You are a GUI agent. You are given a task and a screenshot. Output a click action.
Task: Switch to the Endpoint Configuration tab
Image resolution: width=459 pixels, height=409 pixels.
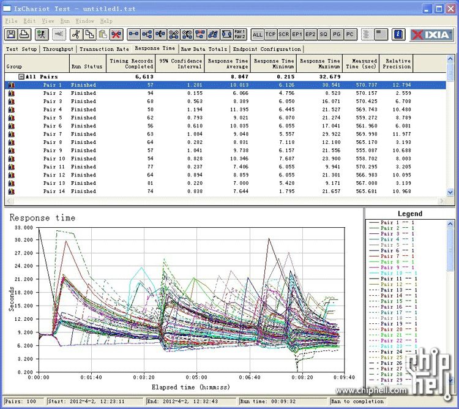coord(267,49)
